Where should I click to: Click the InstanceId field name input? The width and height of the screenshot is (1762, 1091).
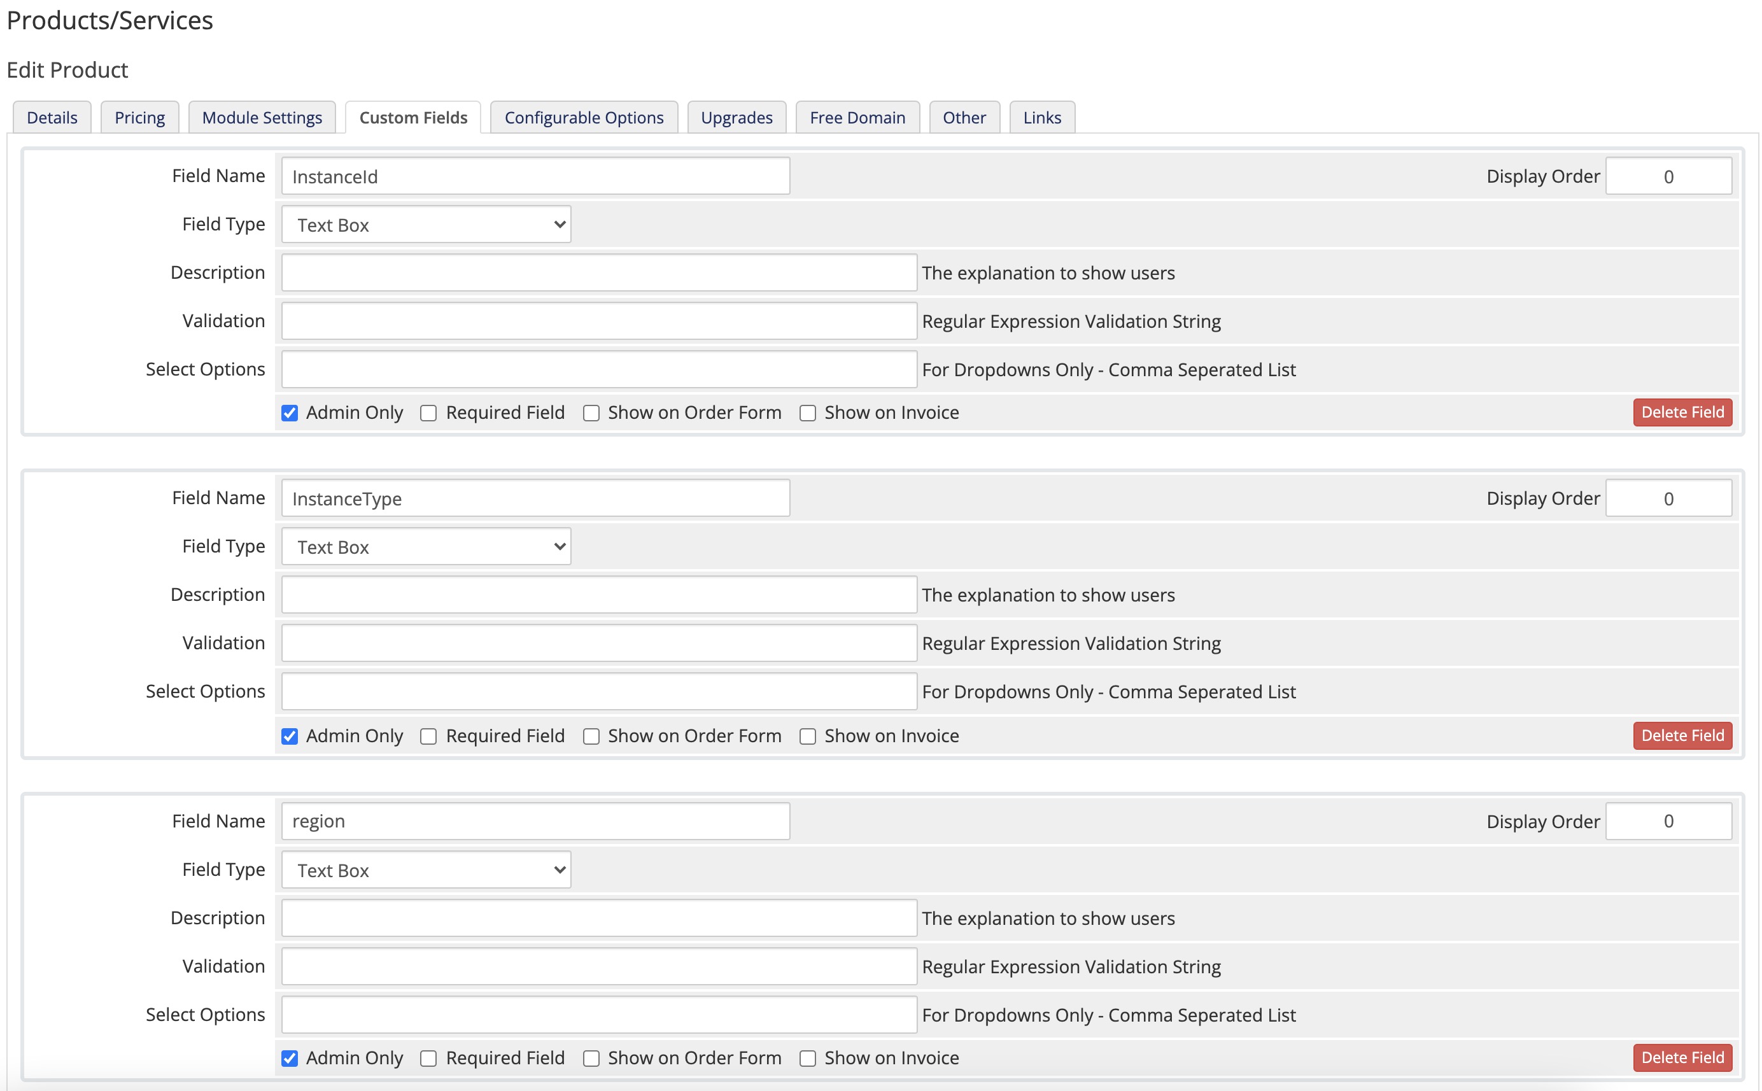tap(535, 176)
